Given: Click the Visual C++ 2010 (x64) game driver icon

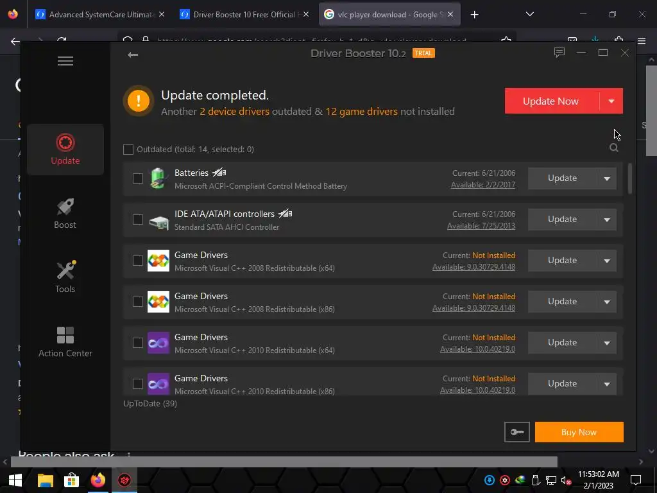Looking at the screenshot, I should [158, 343].
